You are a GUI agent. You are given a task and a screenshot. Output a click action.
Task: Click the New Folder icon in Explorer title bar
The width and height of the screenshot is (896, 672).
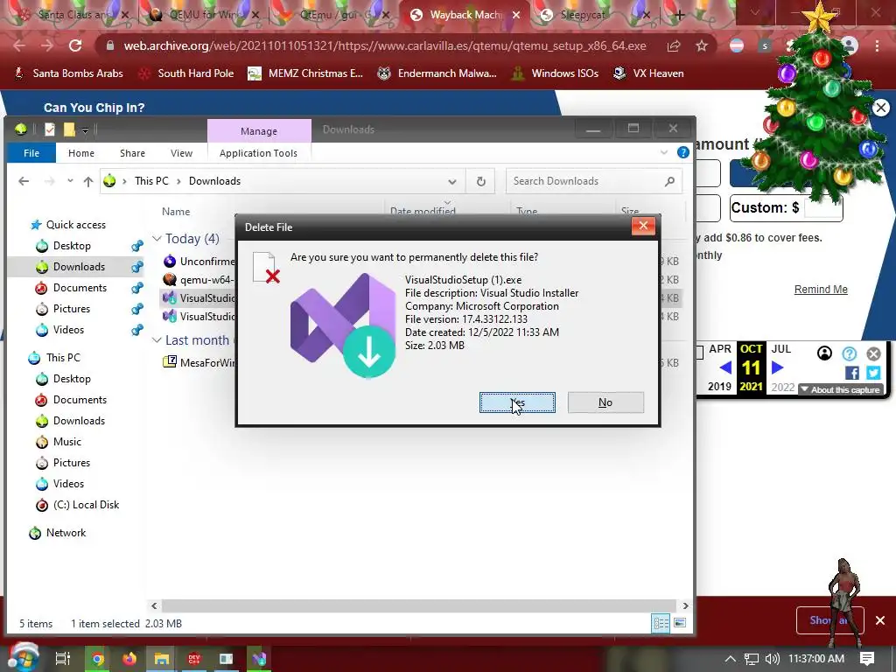click(x=69, y=129)
